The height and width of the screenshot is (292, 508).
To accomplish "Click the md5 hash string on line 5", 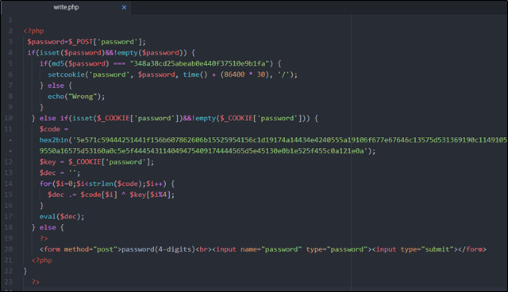I will (199, 63).
